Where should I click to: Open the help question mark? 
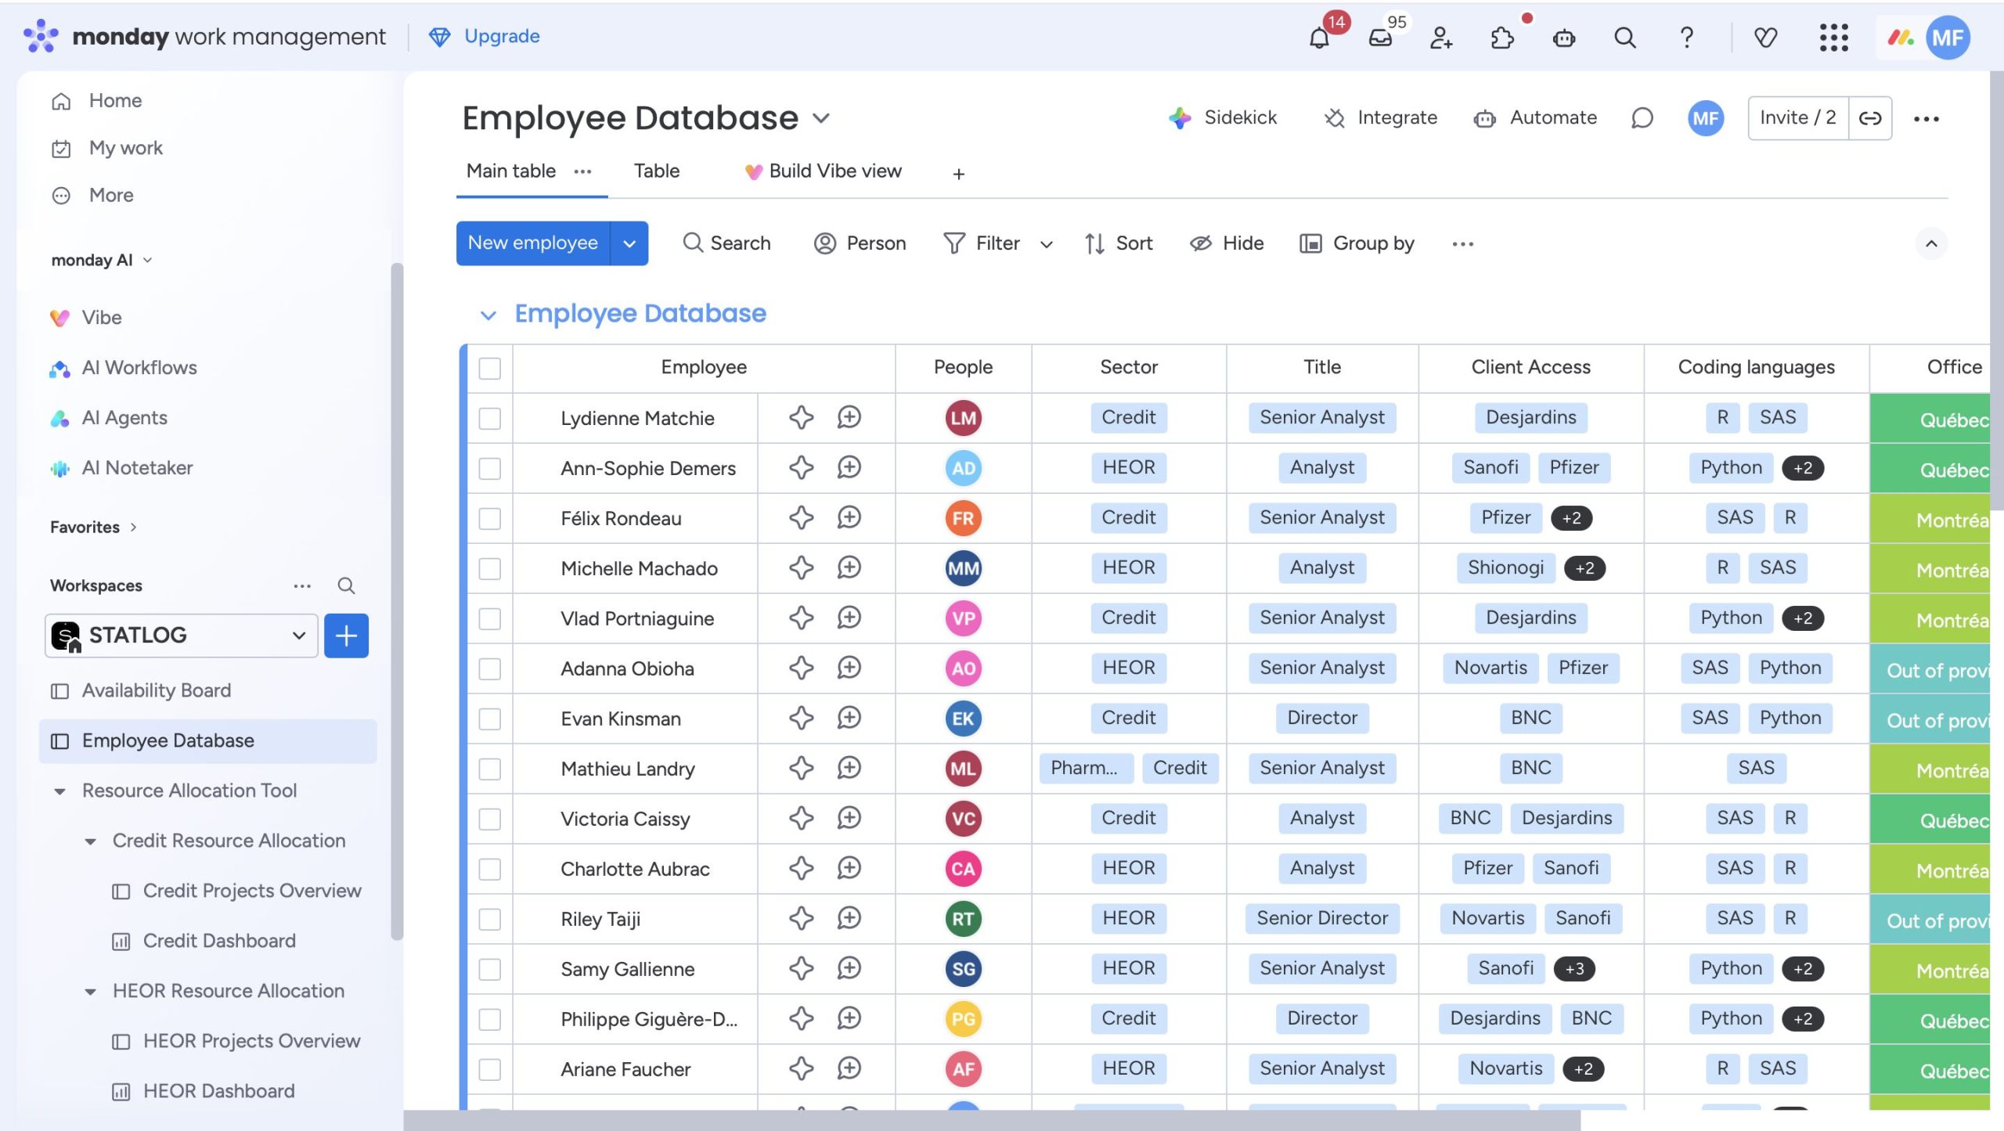point(1687,38)
